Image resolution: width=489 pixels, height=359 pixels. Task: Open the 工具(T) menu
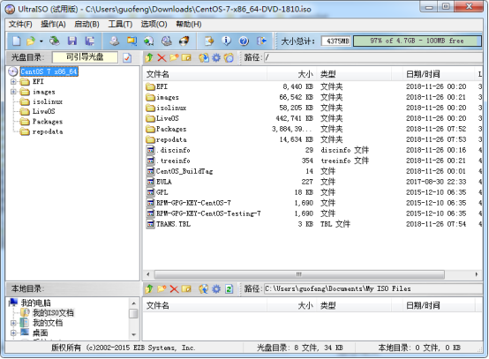[x=120, y=24]
